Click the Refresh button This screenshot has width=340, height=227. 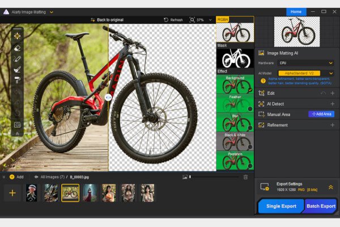[x=173, y=20]
